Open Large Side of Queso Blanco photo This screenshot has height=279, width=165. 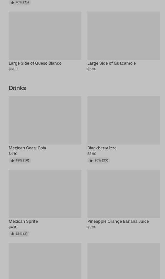point(45,36)
